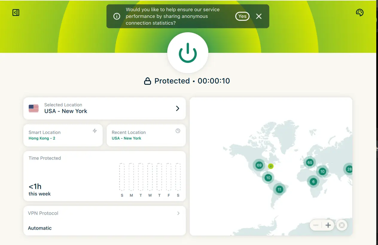The image size is (378, 245).
Task: Click the Protected 00:00:10 status text
Action: [x=192, y=81]
